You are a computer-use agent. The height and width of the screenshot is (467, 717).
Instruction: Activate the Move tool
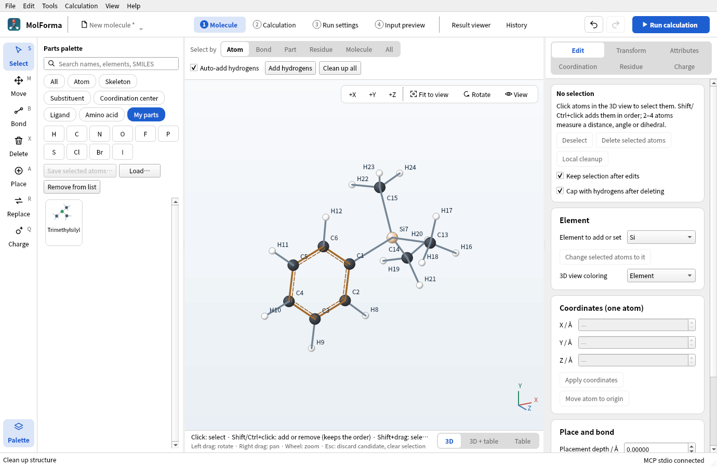tap(19, 86)
